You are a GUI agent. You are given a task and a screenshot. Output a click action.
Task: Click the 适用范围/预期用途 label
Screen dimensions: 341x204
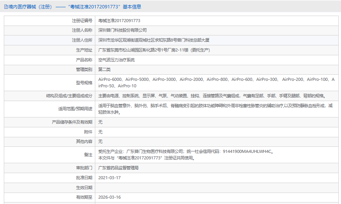(x=75, y=109)
